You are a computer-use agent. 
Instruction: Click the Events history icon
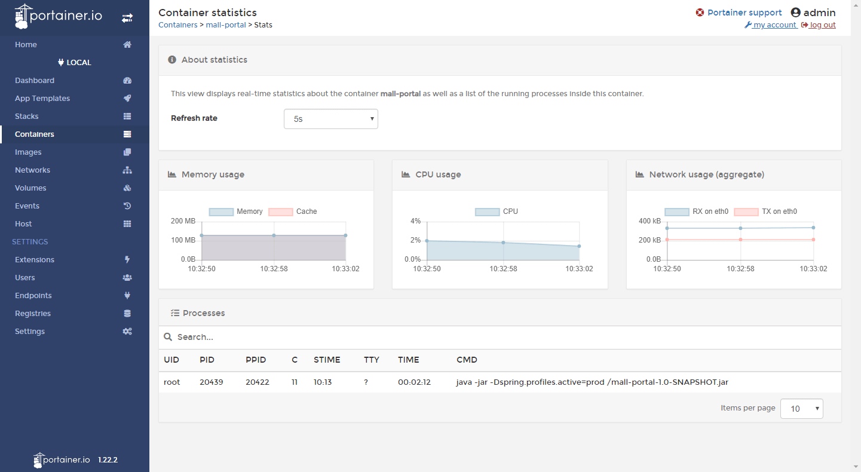(127, 206)
